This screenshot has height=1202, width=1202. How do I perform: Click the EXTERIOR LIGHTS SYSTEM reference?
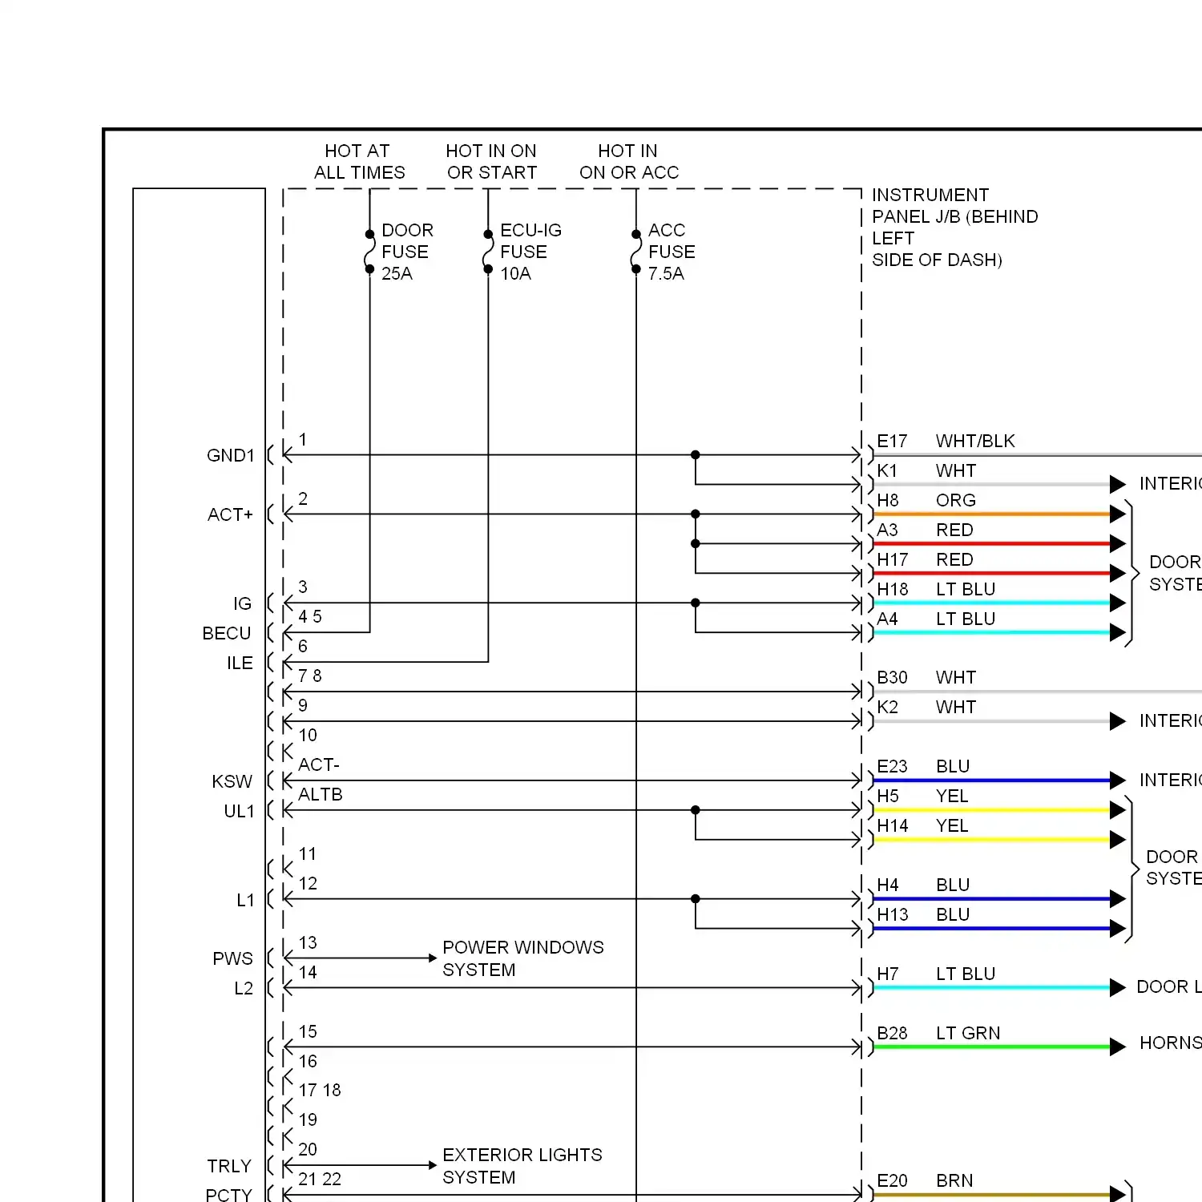coord(522,1166)
